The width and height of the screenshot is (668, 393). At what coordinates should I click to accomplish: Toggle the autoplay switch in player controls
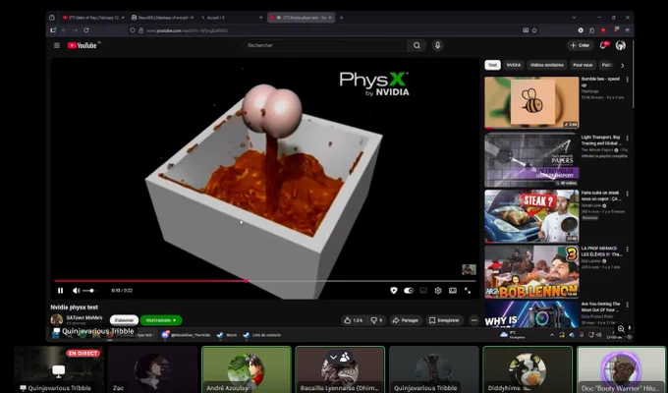click(x=409, y=291)
